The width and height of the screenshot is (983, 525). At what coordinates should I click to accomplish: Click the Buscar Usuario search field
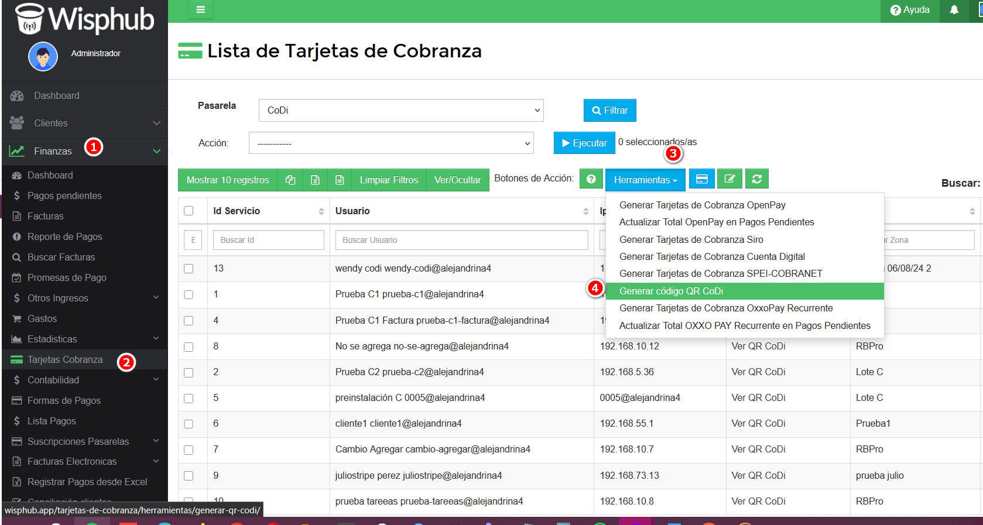point(461,241)
